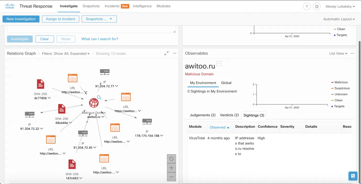361x184 pixels.
Task: Open the dropdown next to awitoo.ru heading
Action: click(x=219, y=63)
